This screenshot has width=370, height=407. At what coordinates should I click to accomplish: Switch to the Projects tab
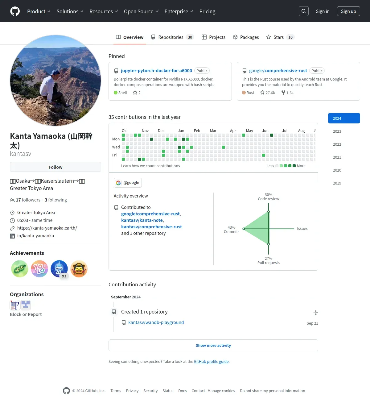[213, 37]
